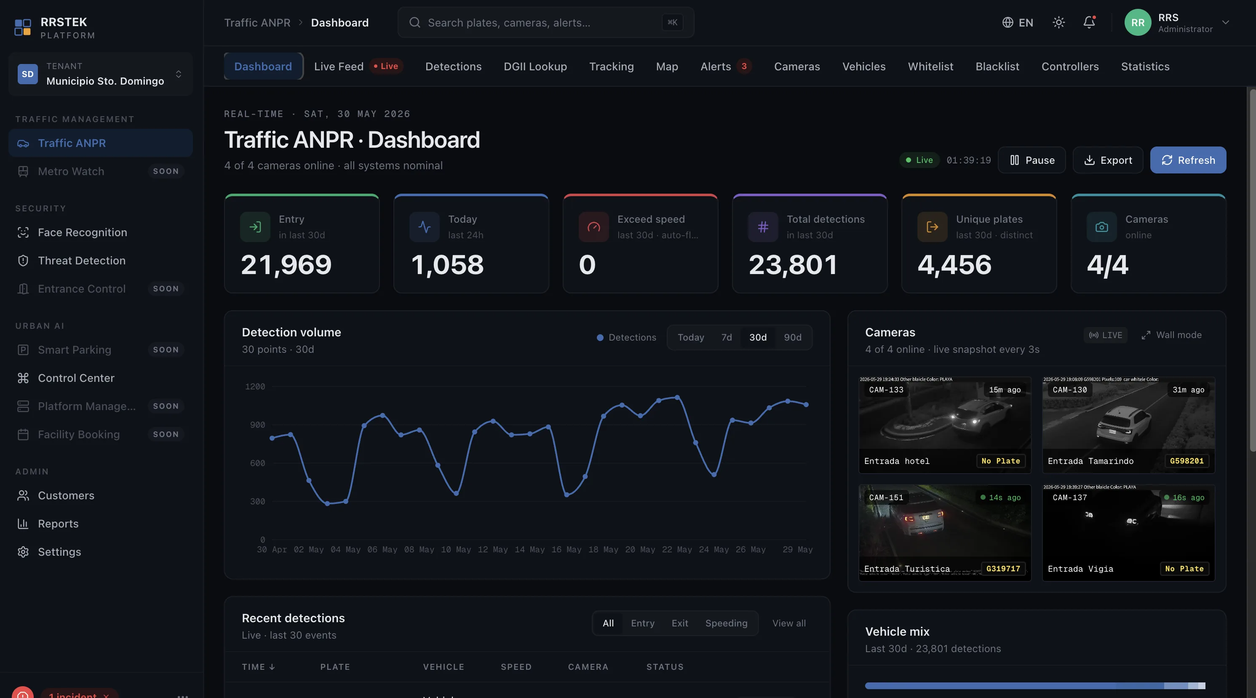This screenshot has height=698, width=1256.
Task: Open the Tracking tab
Action: [x=611, y=66]
